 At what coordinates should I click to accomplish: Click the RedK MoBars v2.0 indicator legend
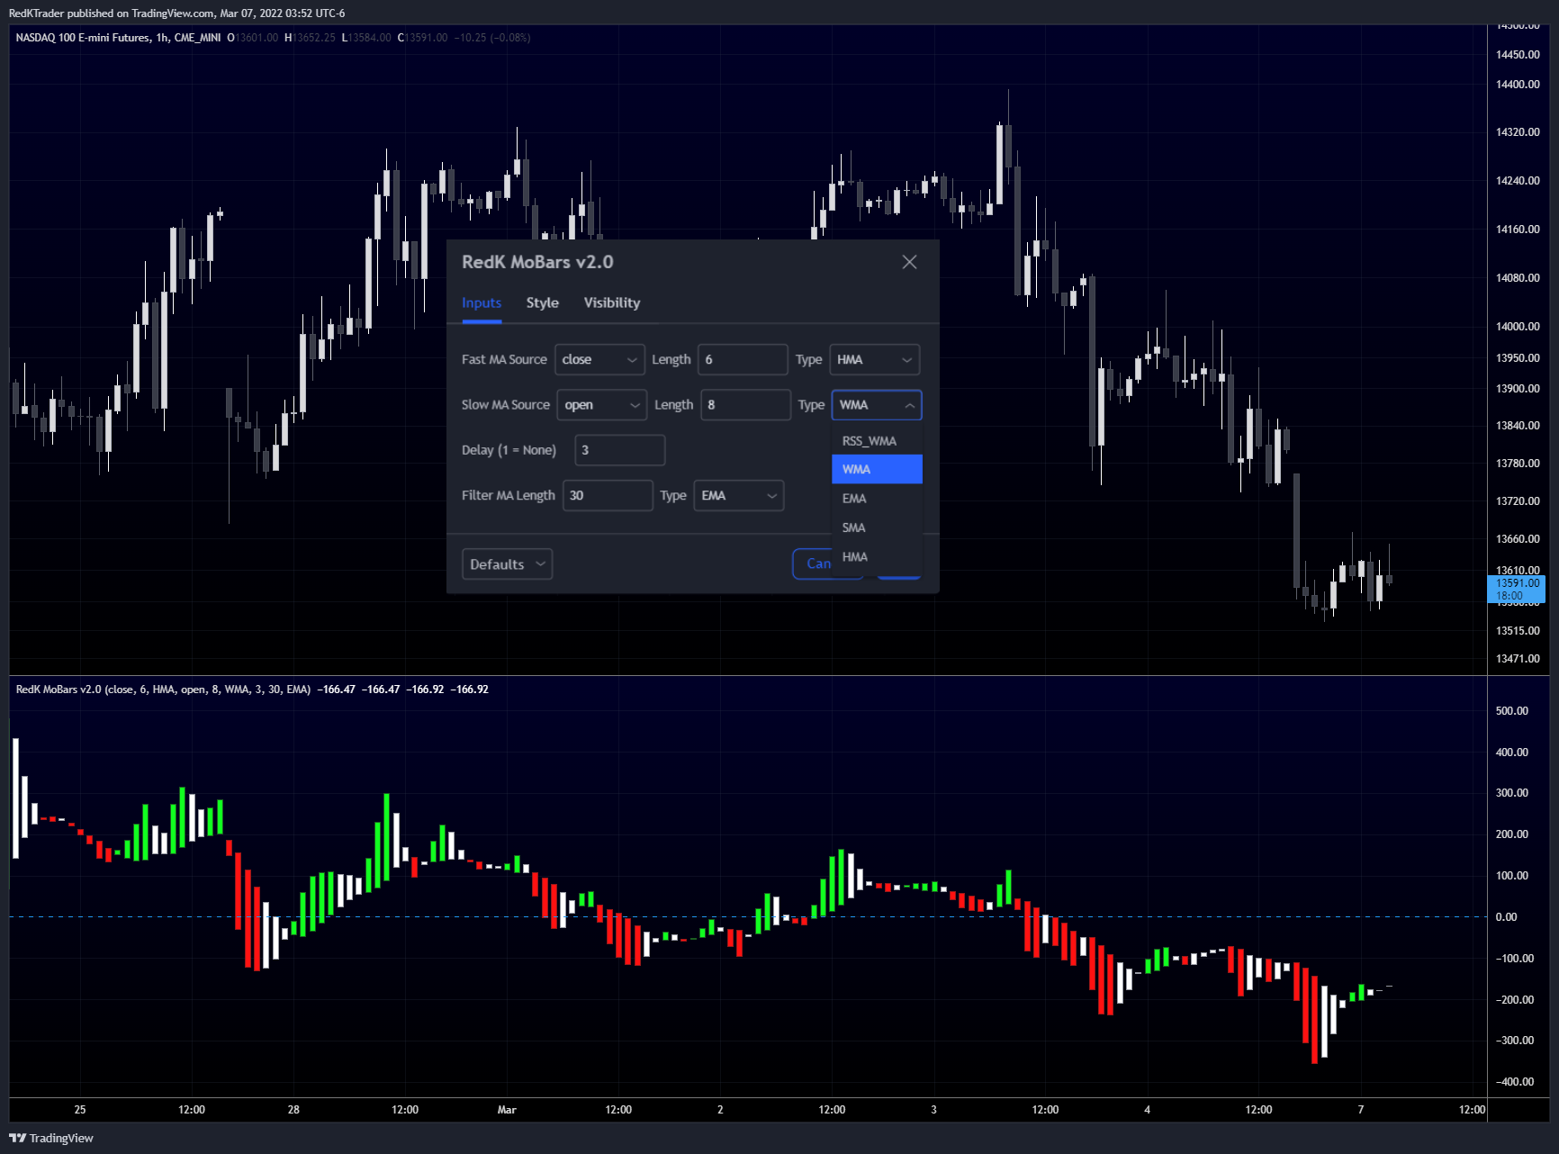pyautogui.click(x=163, y=690)
